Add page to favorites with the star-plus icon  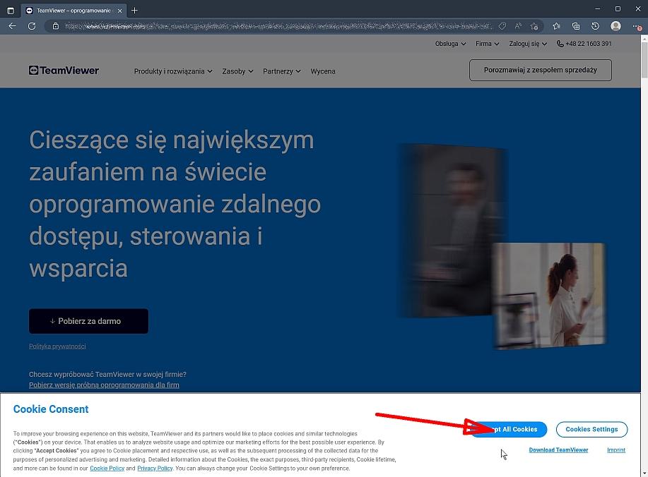click(534, 26)
